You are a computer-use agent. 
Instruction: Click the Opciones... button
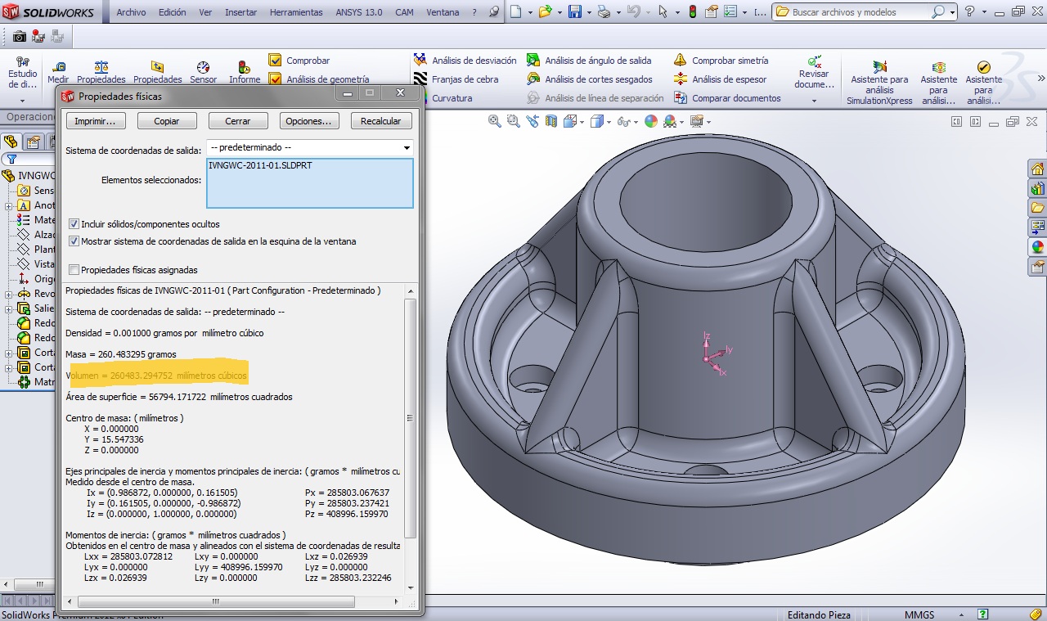pos(309,121)
